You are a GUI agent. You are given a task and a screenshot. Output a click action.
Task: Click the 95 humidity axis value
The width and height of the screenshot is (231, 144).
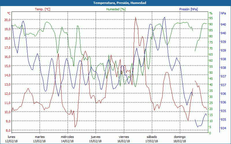pos(211,18)
